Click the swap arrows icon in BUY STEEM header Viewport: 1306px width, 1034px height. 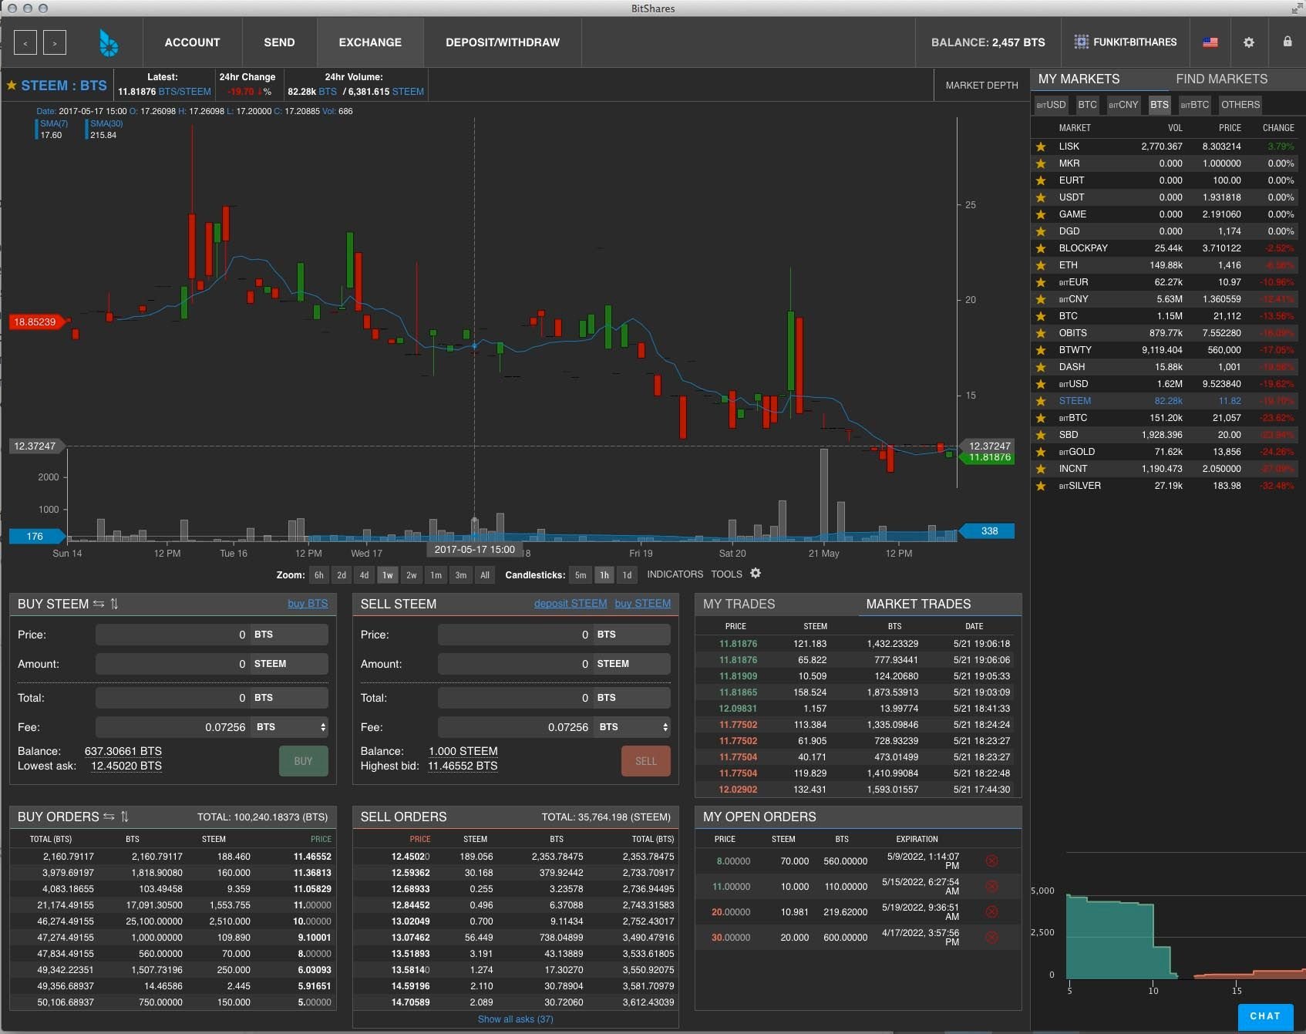pyautogui.click(x=99, y=604)
